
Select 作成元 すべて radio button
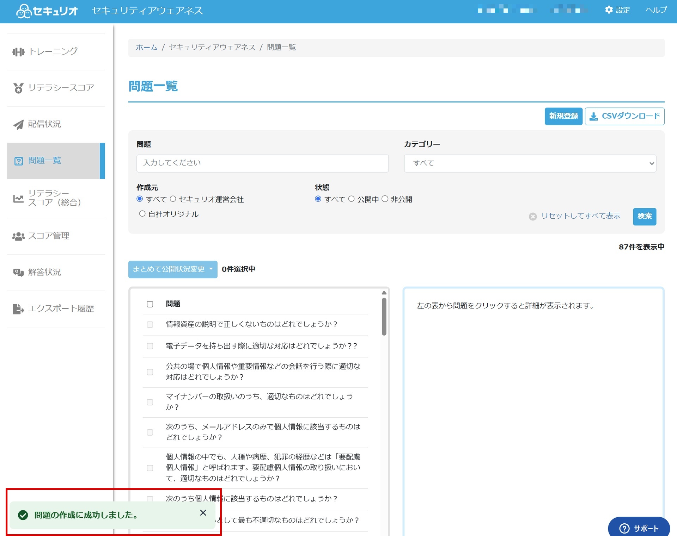[140, 199]
